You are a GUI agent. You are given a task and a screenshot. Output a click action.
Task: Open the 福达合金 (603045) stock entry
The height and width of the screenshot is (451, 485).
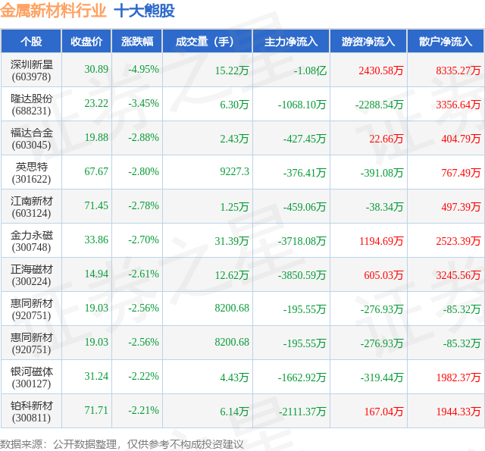tap(31, 138)
